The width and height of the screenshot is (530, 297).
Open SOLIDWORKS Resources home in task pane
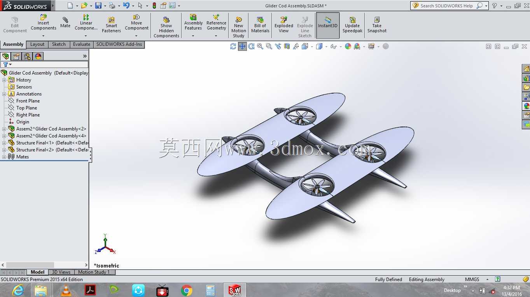(527, 69)
